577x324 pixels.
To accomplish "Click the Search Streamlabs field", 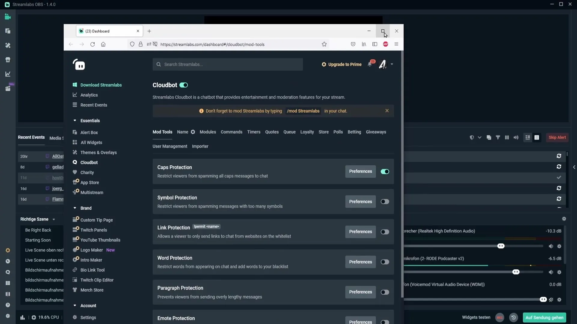I will click(227, 64).
